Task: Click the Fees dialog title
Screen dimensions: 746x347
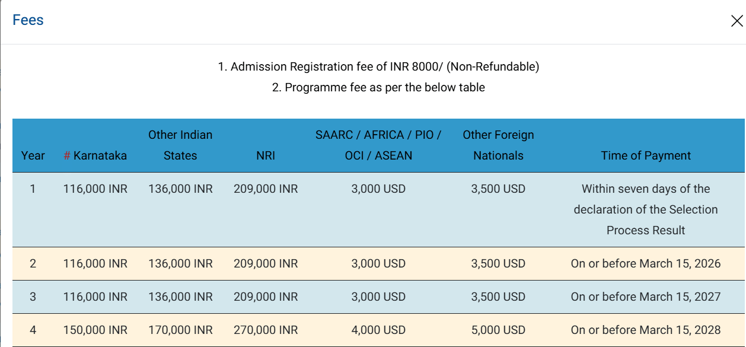Action: click(28, 20)
